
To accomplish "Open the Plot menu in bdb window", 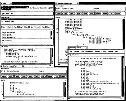I will tap(12, 14).
